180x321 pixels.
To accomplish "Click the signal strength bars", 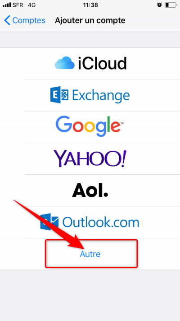I will 7,5.
